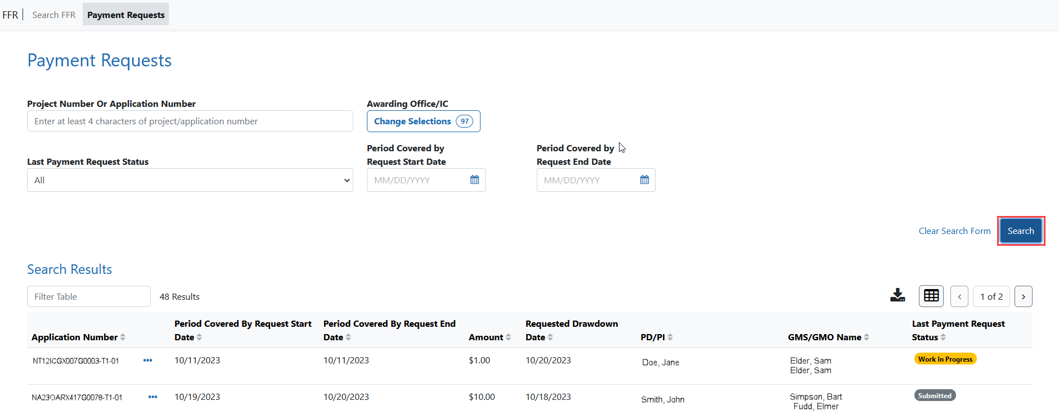Viewport: 1059px width, 419px height.
Task: Click Clear Search Form link
Action: [x=954, y=231]
